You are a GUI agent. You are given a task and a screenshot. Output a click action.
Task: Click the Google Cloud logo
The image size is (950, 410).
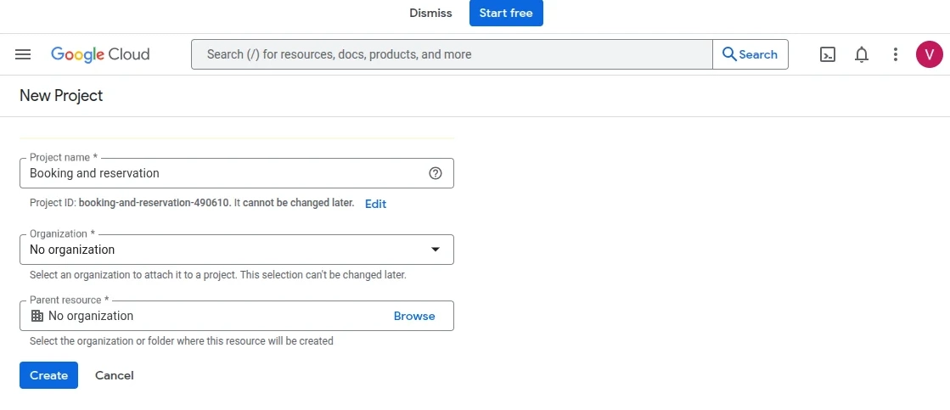(x=100, y=54)
